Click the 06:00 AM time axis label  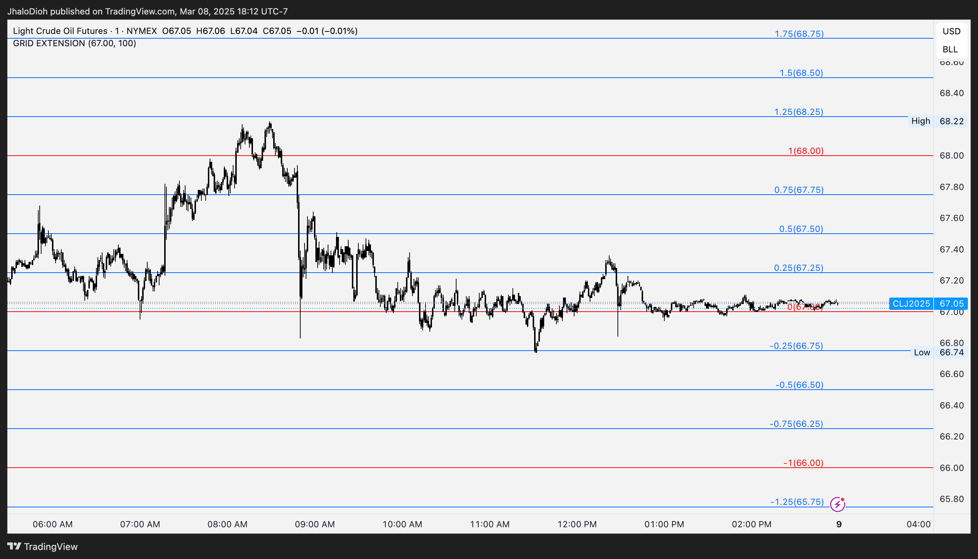pos(53,524)
